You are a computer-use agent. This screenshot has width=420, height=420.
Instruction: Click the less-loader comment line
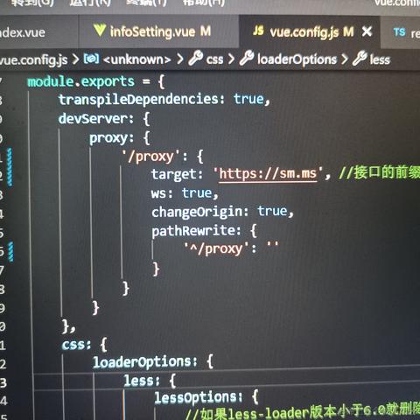(303, 412)
